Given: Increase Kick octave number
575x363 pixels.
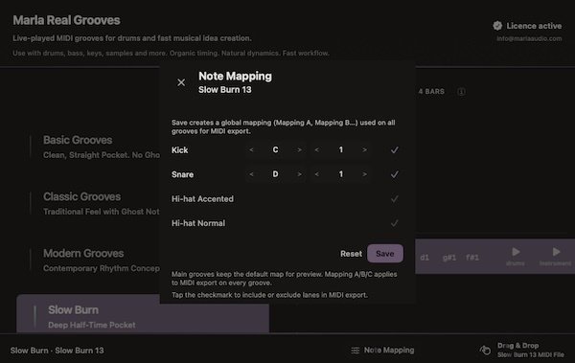Looking at the screenshot, I should pyautogui.click(x=364, y=150).
